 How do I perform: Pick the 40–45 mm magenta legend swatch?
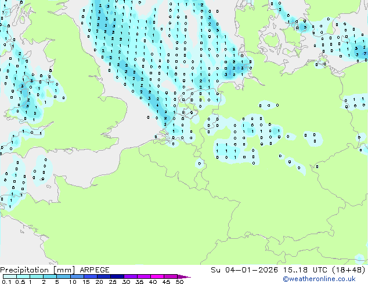click(x=157, y=276)
